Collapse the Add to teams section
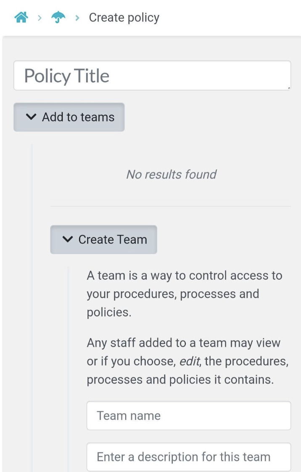301x472 pixels. 69,117
